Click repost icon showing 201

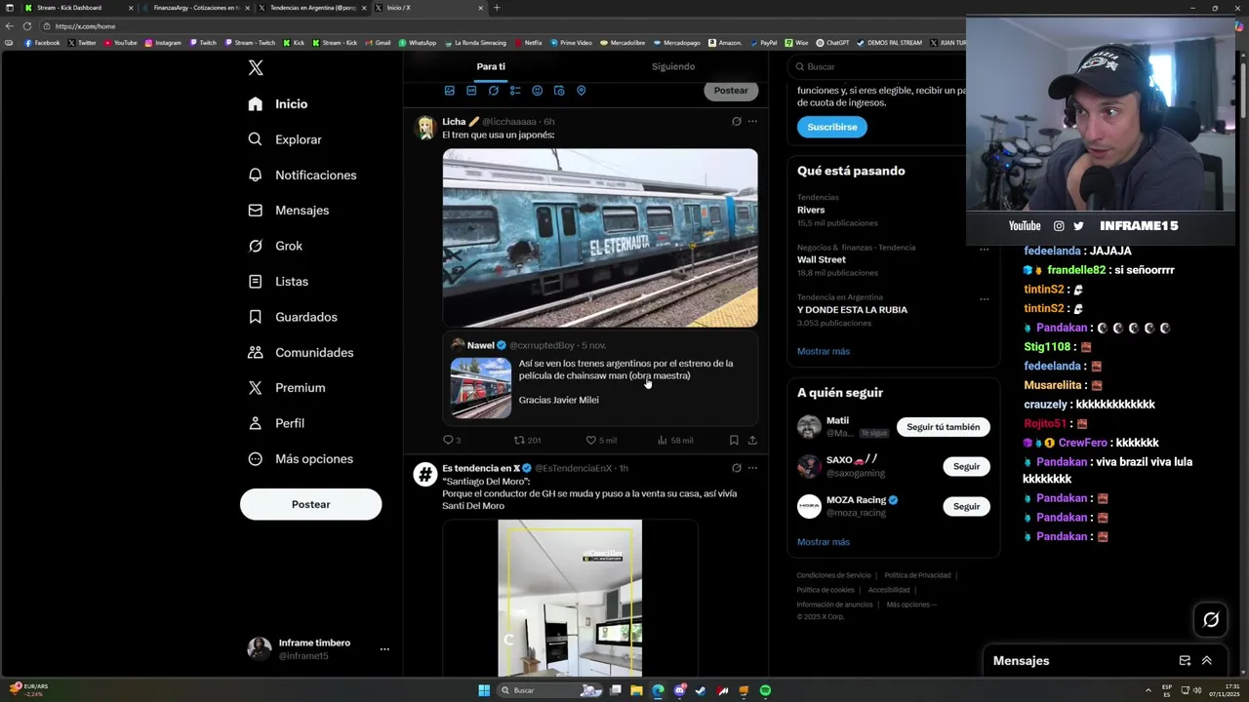519,440
